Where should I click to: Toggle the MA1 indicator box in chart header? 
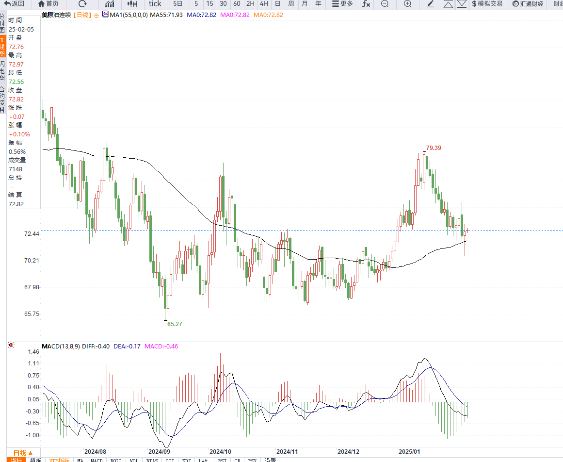coord(105,15)
